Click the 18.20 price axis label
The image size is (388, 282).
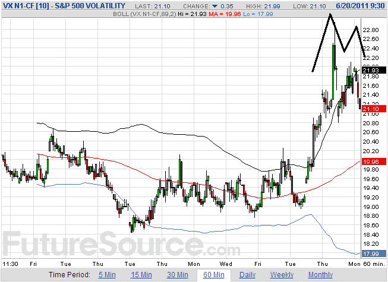click(x=371, y=244)
